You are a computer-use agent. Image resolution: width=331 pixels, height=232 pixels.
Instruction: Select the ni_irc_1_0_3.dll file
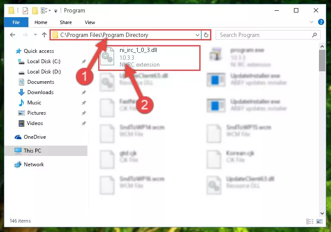coord(149,58)
